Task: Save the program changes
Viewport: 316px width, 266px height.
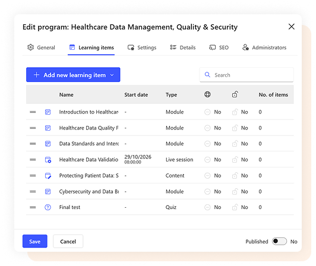Action: coord(35,241)
